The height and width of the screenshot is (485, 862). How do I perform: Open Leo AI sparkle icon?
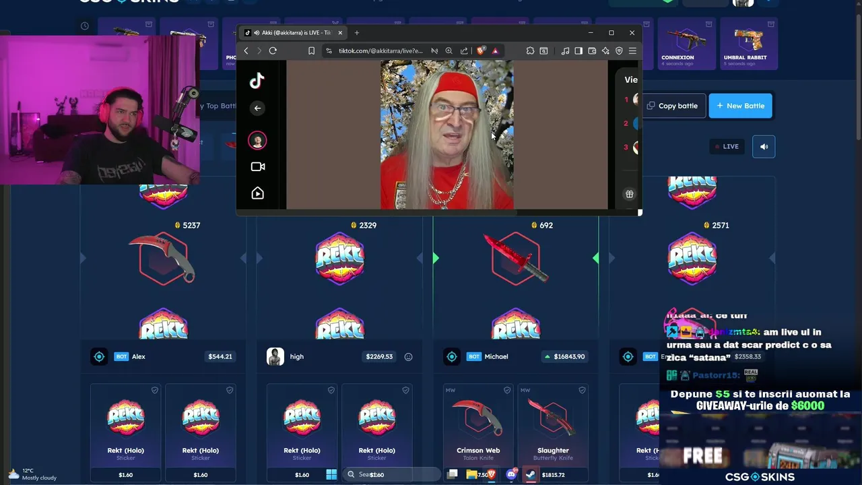tap(605, 51)
